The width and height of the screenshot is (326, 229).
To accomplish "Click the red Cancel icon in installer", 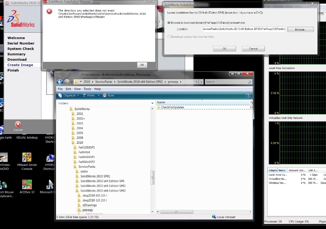I will pos(18,124).
